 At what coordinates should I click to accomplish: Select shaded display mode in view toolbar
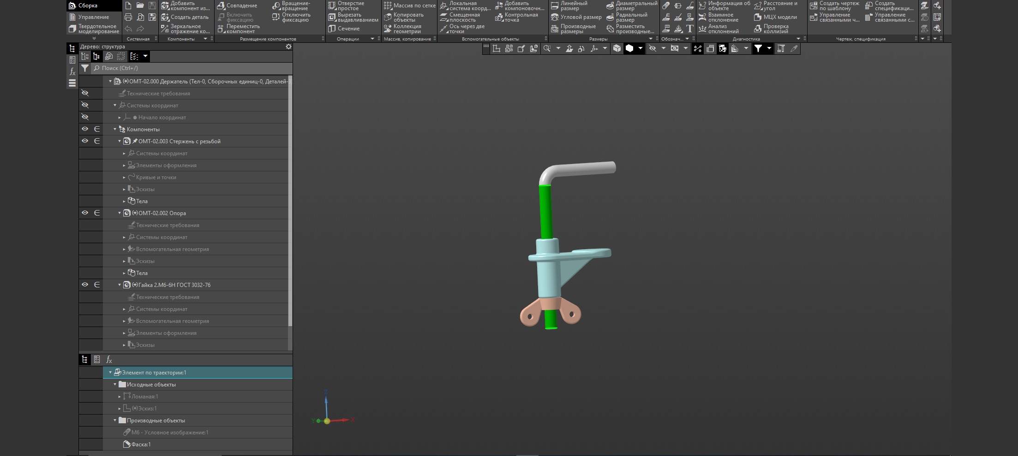click(x=629, y=48)
